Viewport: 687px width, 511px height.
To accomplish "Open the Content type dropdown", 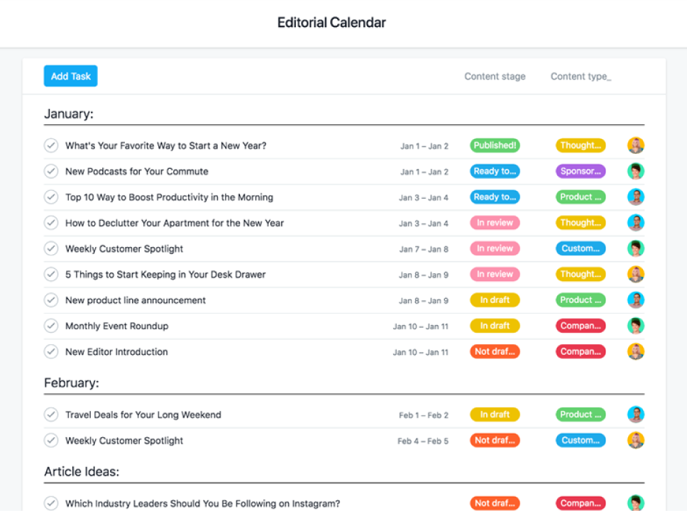I will 580,76.
